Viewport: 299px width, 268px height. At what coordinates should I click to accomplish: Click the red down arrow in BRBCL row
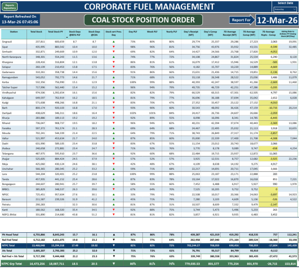tap(114, 189)
